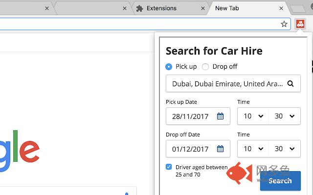
Task: Click the Pick up Date field 28/11/2017
Action: 198,116
